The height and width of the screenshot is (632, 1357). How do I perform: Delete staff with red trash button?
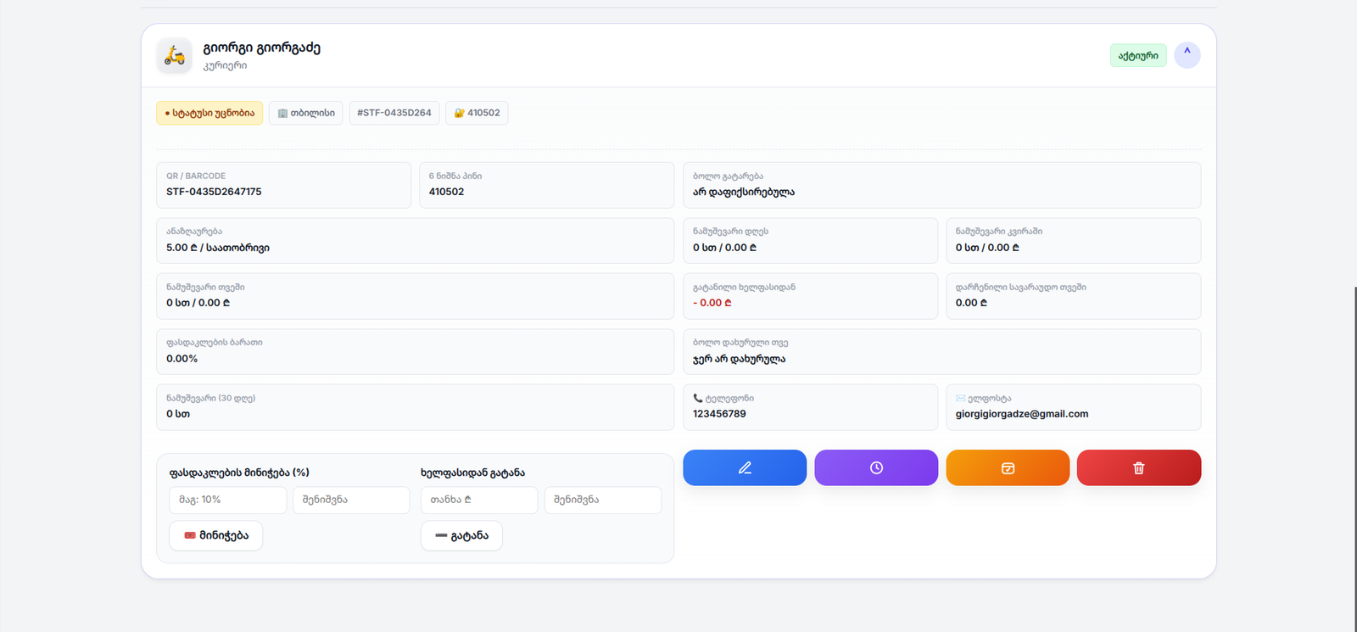(x=1139, y=467)
